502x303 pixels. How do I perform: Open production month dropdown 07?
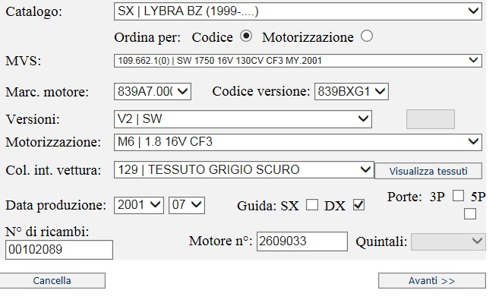[x=187, y=205]
